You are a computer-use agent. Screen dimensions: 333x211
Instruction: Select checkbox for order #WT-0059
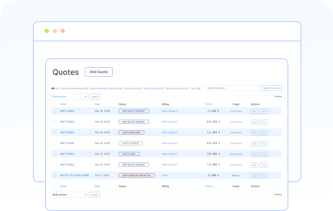tap(55, 122)
